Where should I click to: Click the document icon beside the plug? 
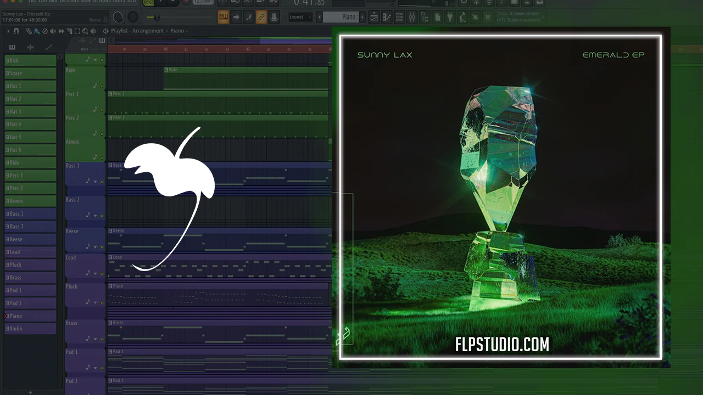pyautogui.click(x=437, y=17)
